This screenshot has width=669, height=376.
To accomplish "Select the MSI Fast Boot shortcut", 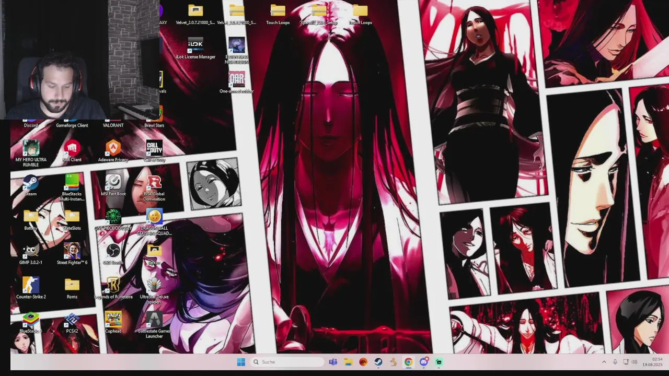I will pos(113,185).
